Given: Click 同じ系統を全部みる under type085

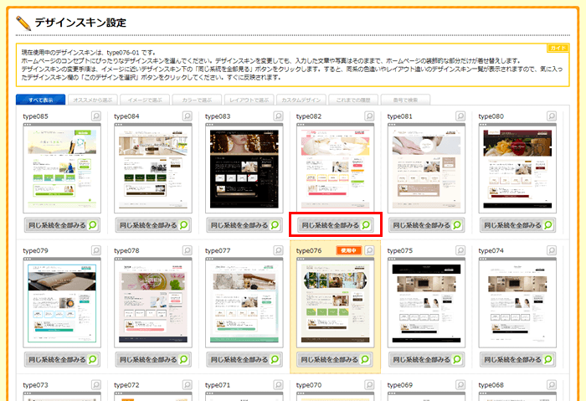Looking at the screenshot, I should tap(62, 225).
